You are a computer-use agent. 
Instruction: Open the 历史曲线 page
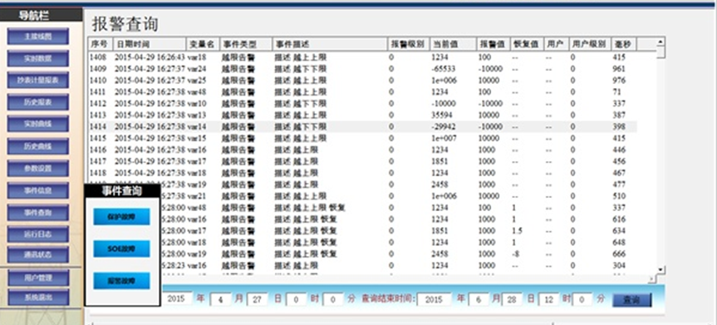coord(38,146)
